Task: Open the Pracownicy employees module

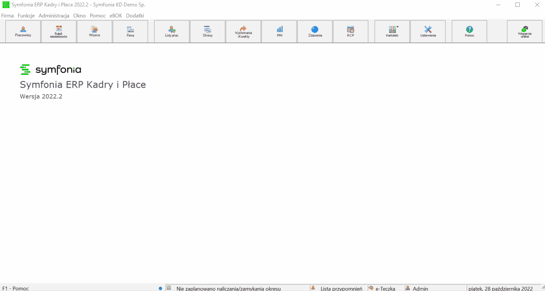Action: [23, 31]
